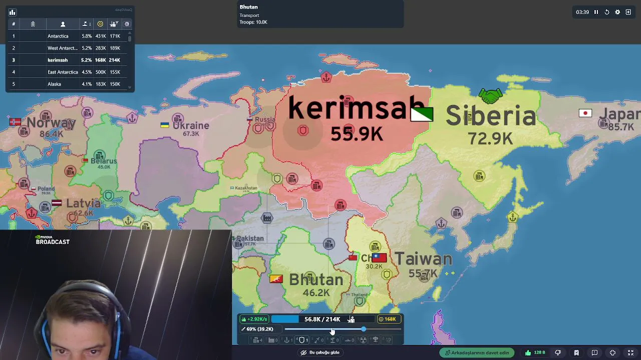Pause the game

click(x=596, y=12)
